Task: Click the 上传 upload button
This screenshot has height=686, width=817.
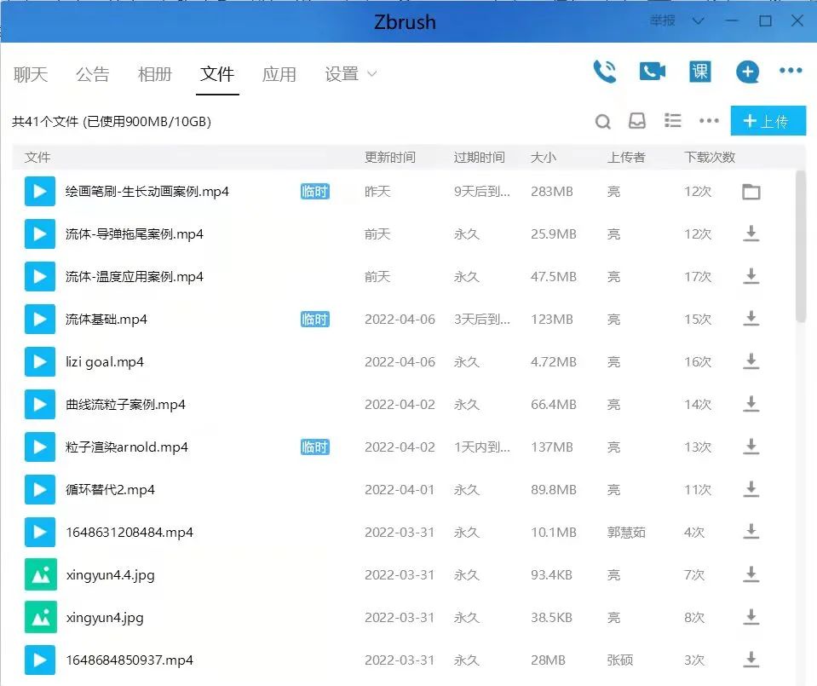Action: tap(768, 121)
